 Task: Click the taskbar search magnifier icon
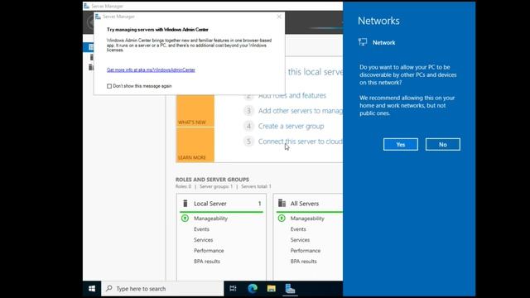pos(108,289)
